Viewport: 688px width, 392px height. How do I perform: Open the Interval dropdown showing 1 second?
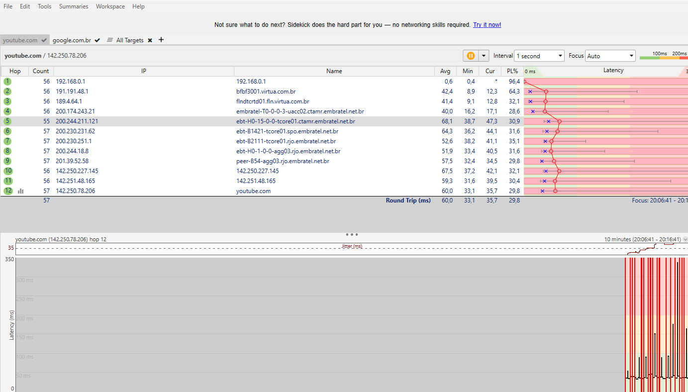(539, 56)
